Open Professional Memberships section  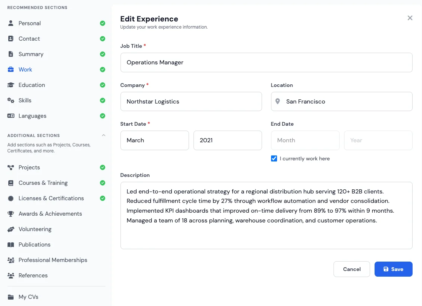click(56, 260)
